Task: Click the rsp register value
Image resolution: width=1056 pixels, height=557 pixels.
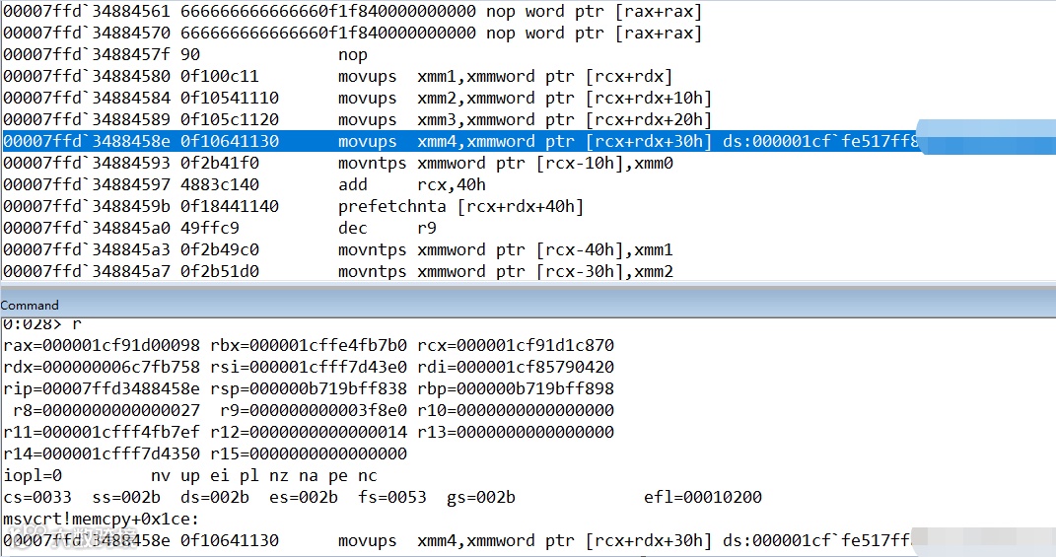Action: coord(309,388)
